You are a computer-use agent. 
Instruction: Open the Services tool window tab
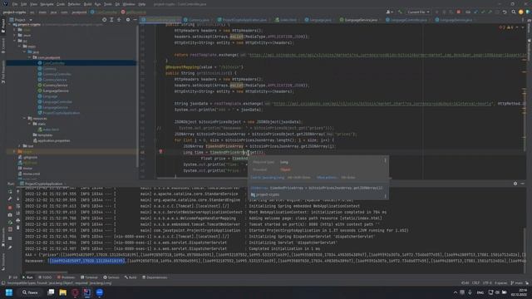111,277
